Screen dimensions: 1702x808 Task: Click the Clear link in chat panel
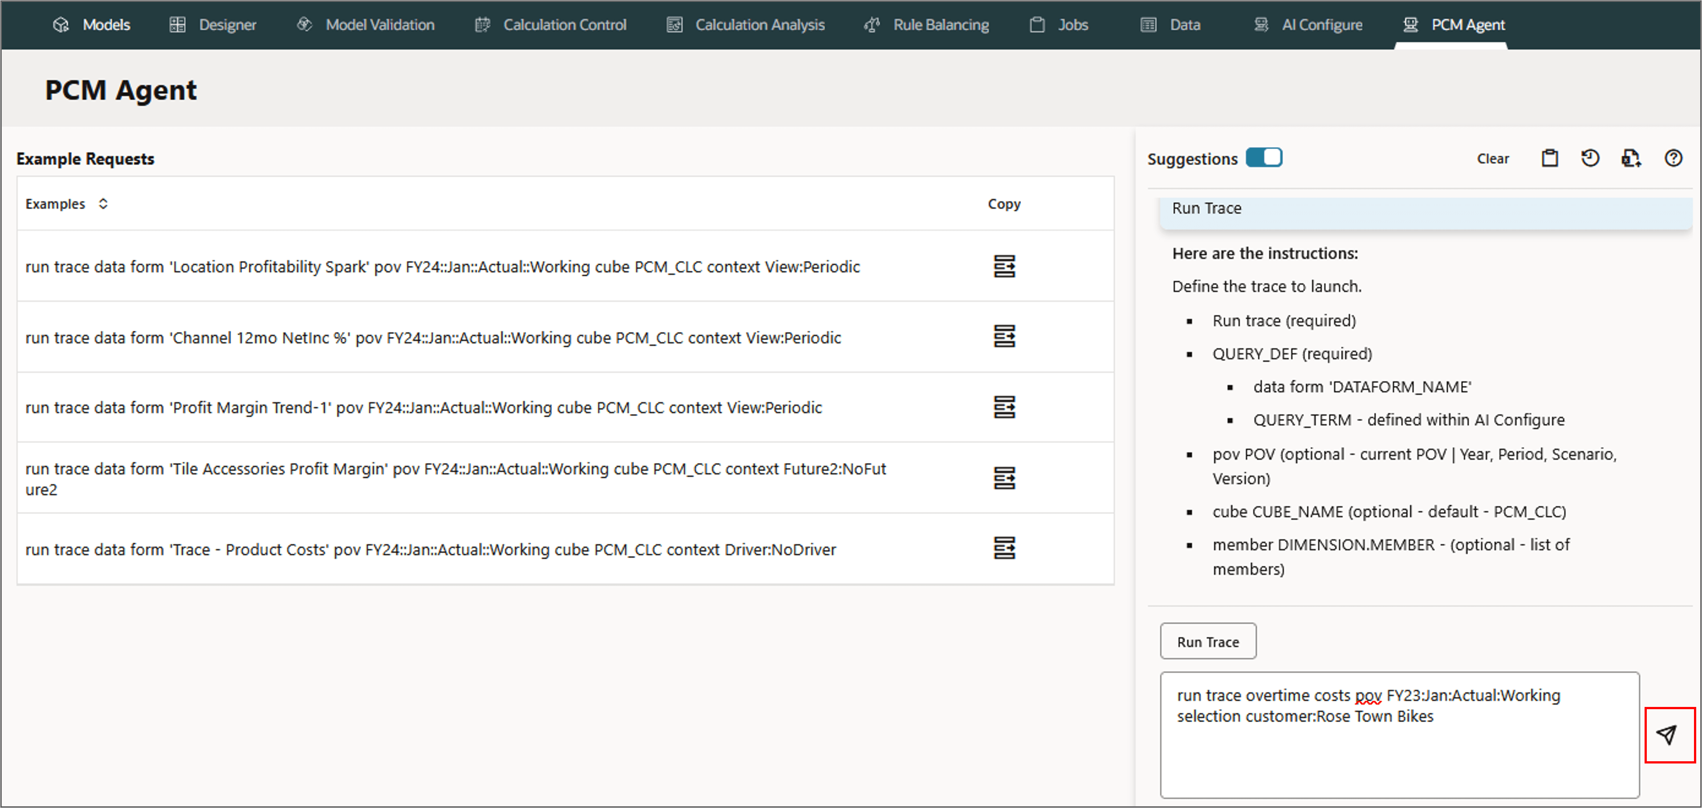pyautogui.click(x=1493, y=158)
